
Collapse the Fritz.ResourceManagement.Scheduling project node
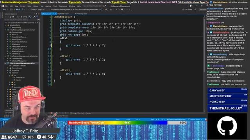coord(6,56)
